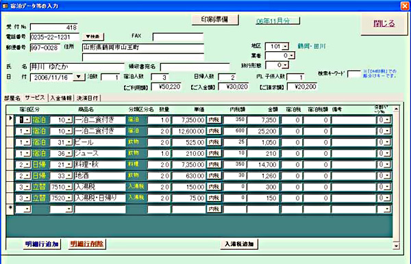Open product code dropdown in ジュース row

click(x=69, y=154)
